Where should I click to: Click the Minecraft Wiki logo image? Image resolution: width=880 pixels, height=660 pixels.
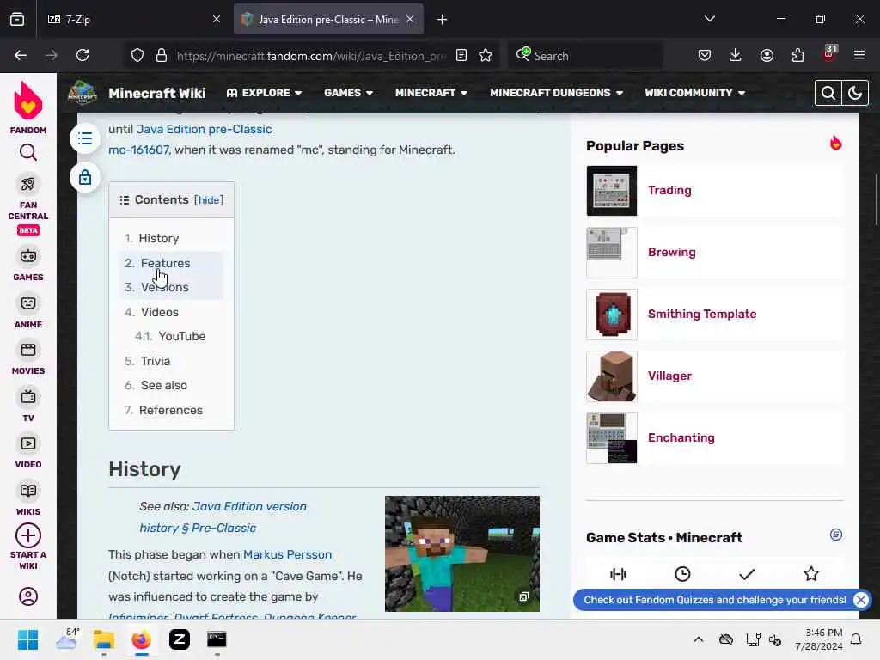[x=82, y=93]
